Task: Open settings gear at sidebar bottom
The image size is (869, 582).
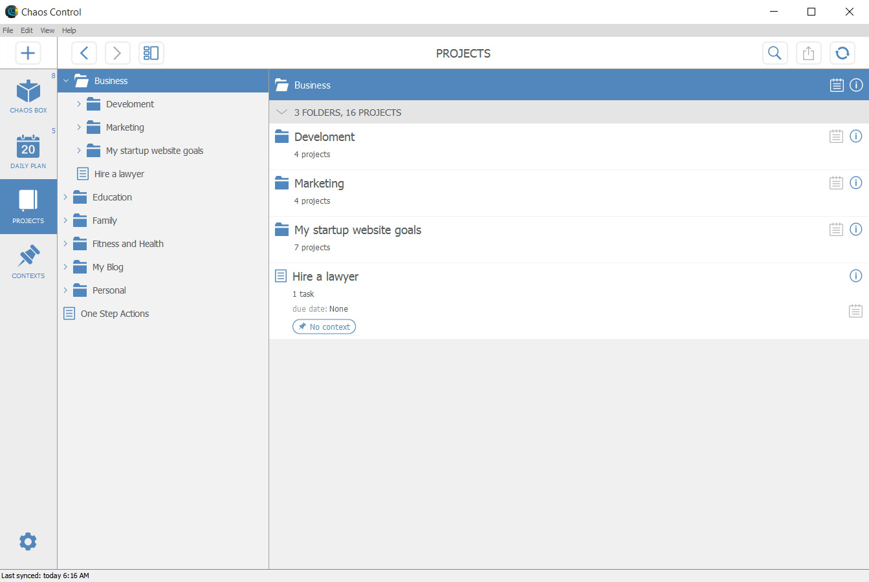Action: (28, 541)
